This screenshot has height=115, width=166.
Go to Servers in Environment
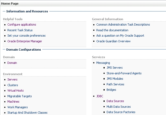(12, 79)
